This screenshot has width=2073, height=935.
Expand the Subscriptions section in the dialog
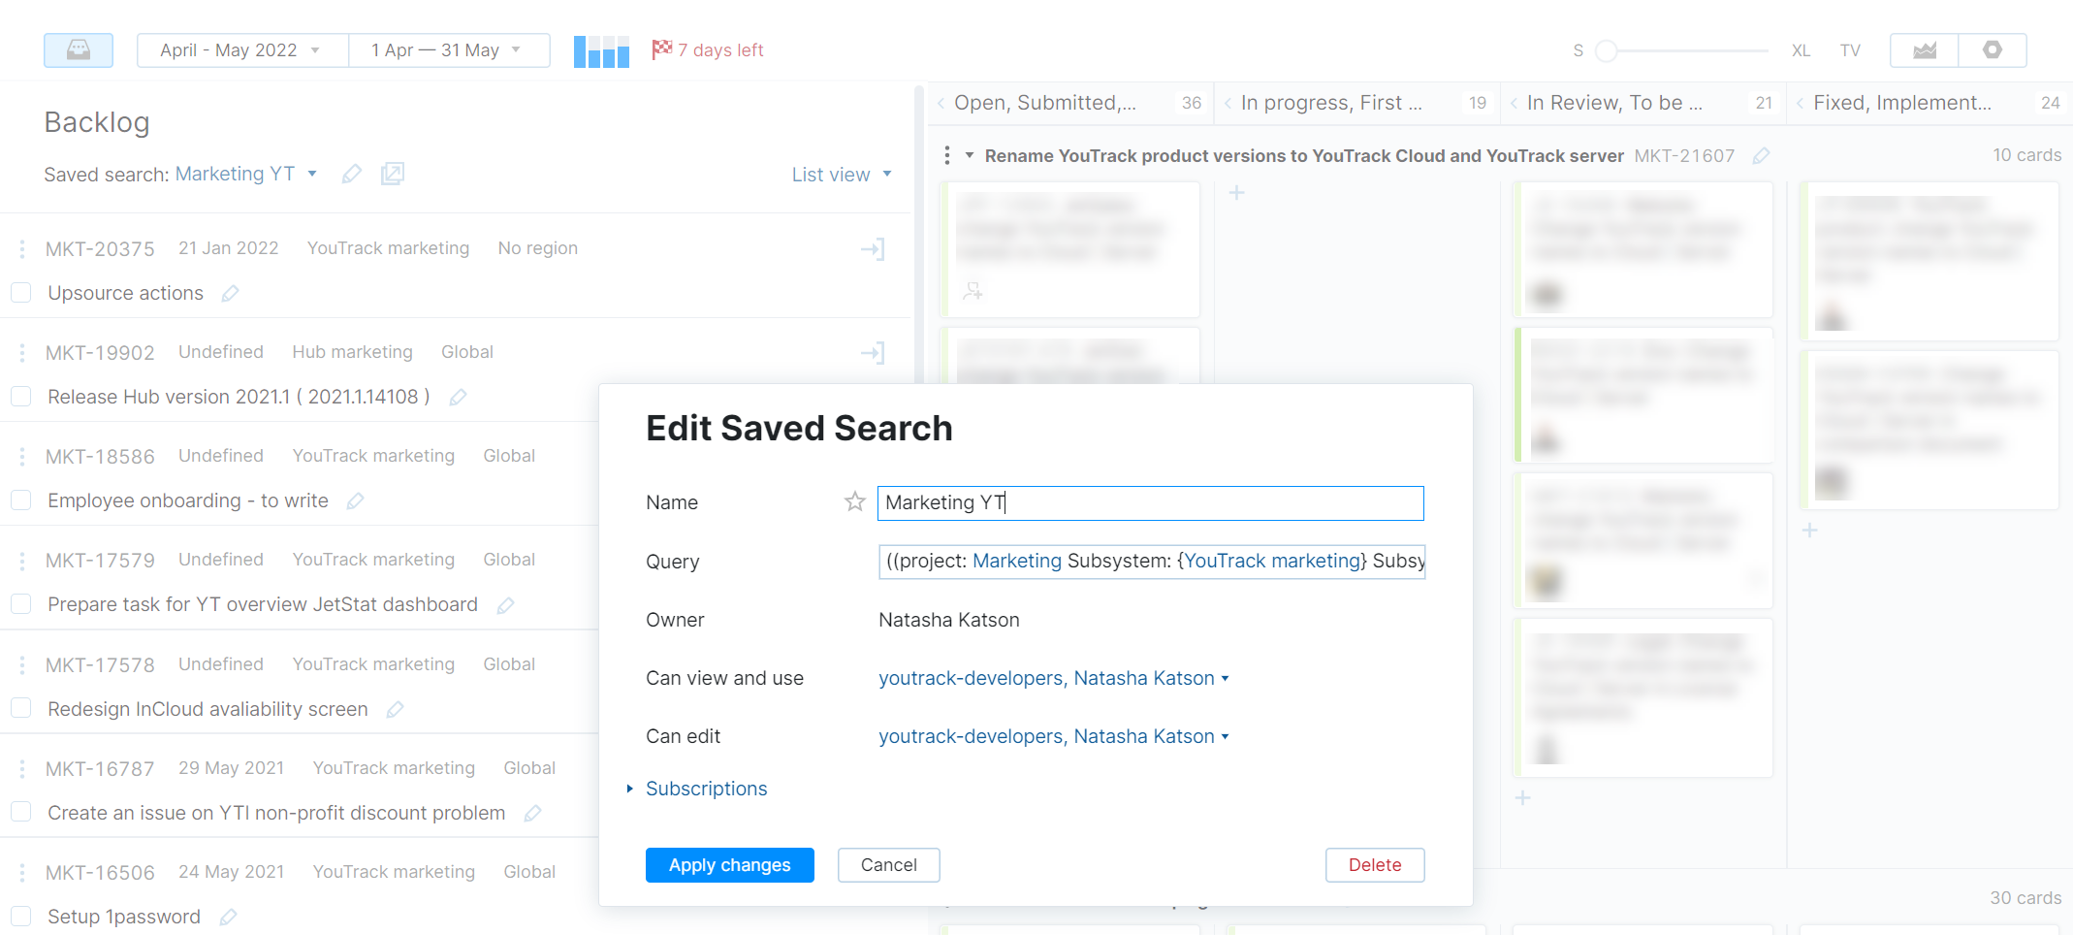coord(706,789)
